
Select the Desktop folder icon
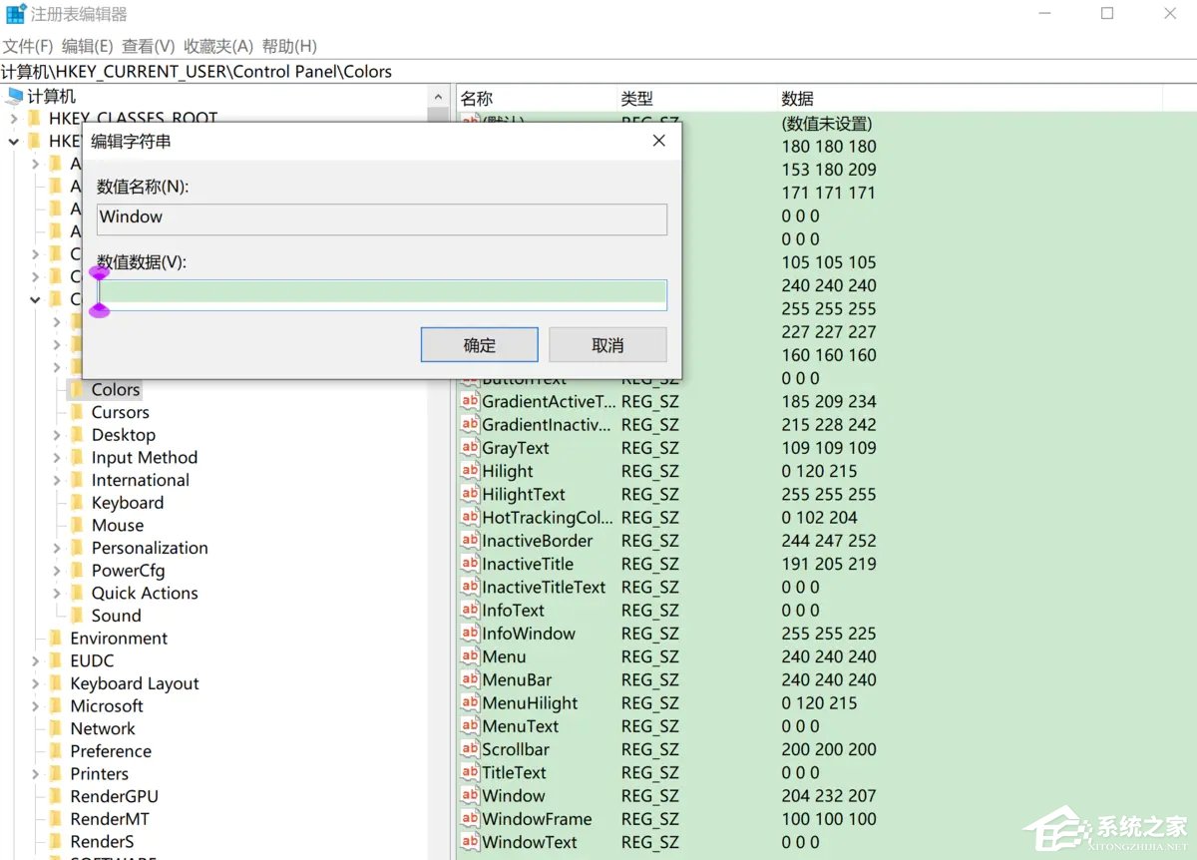coord(77,435)
